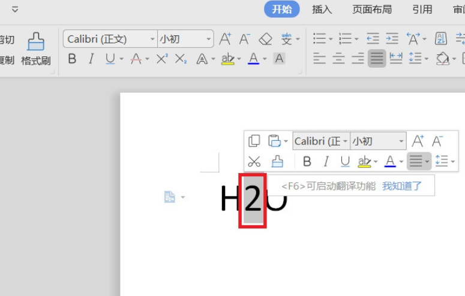
Task: Decrease font size in mini toolbar
Action: coord(437,141)
